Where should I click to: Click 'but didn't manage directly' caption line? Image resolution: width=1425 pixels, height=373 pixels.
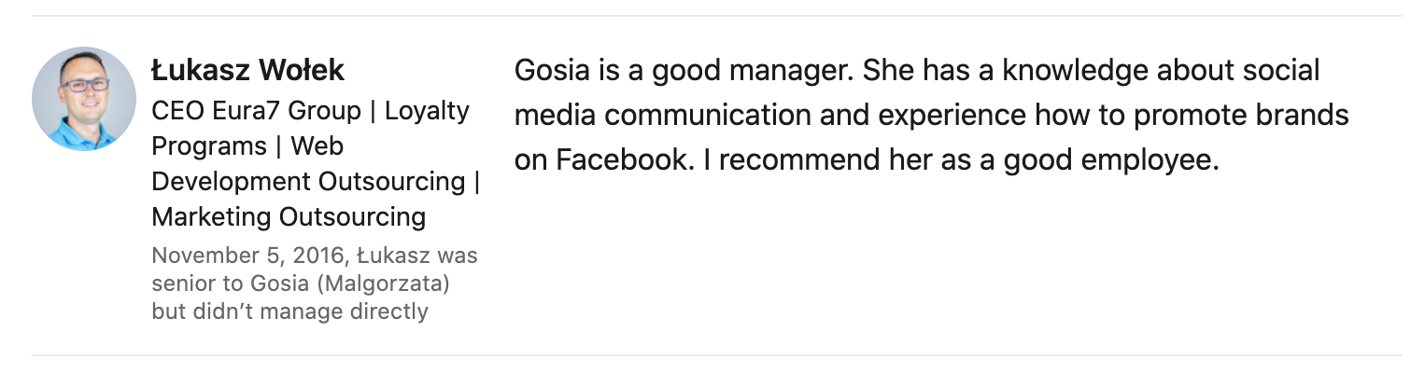click(x=289, y=311)
